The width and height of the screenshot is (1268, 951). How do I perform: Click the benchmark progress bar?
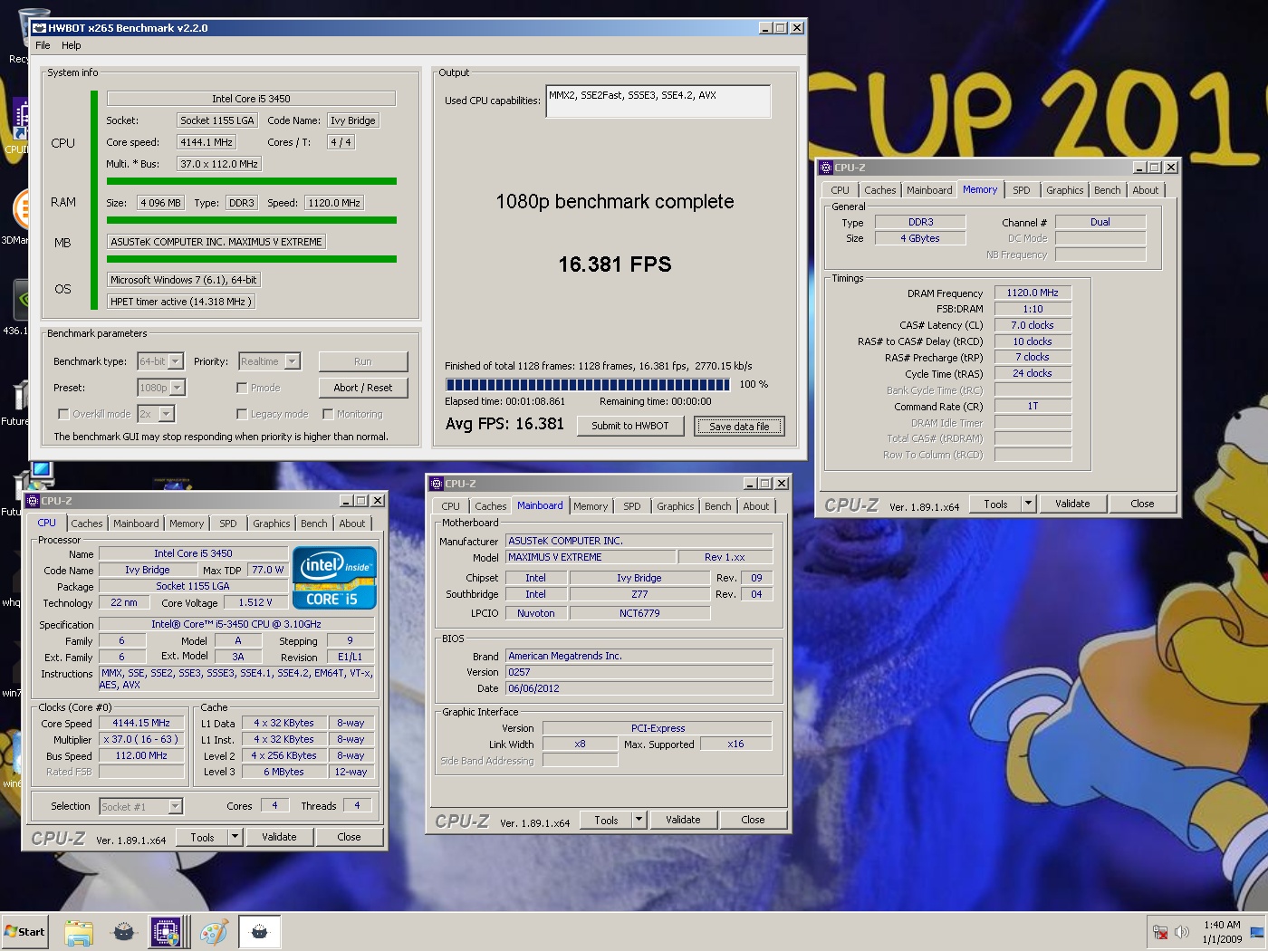click(x=588, y=384)
